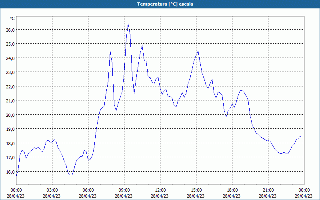Viewport: 320px width, 200px height.
Task: Select the 26,0 y-axis label
Action: [x=10, y=30]
